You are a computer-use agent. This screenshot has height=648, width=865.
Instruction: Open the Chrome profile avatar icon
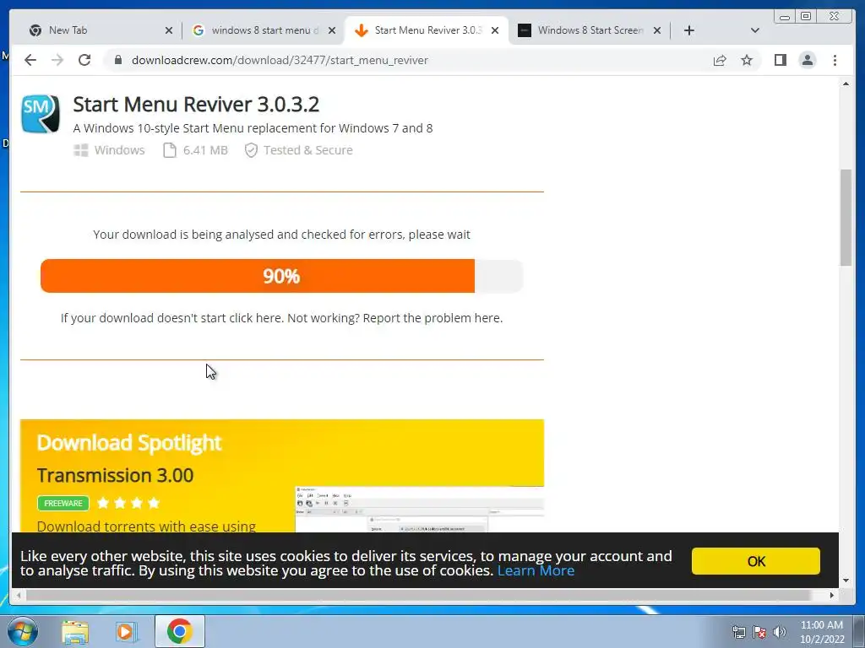[808, 60]
